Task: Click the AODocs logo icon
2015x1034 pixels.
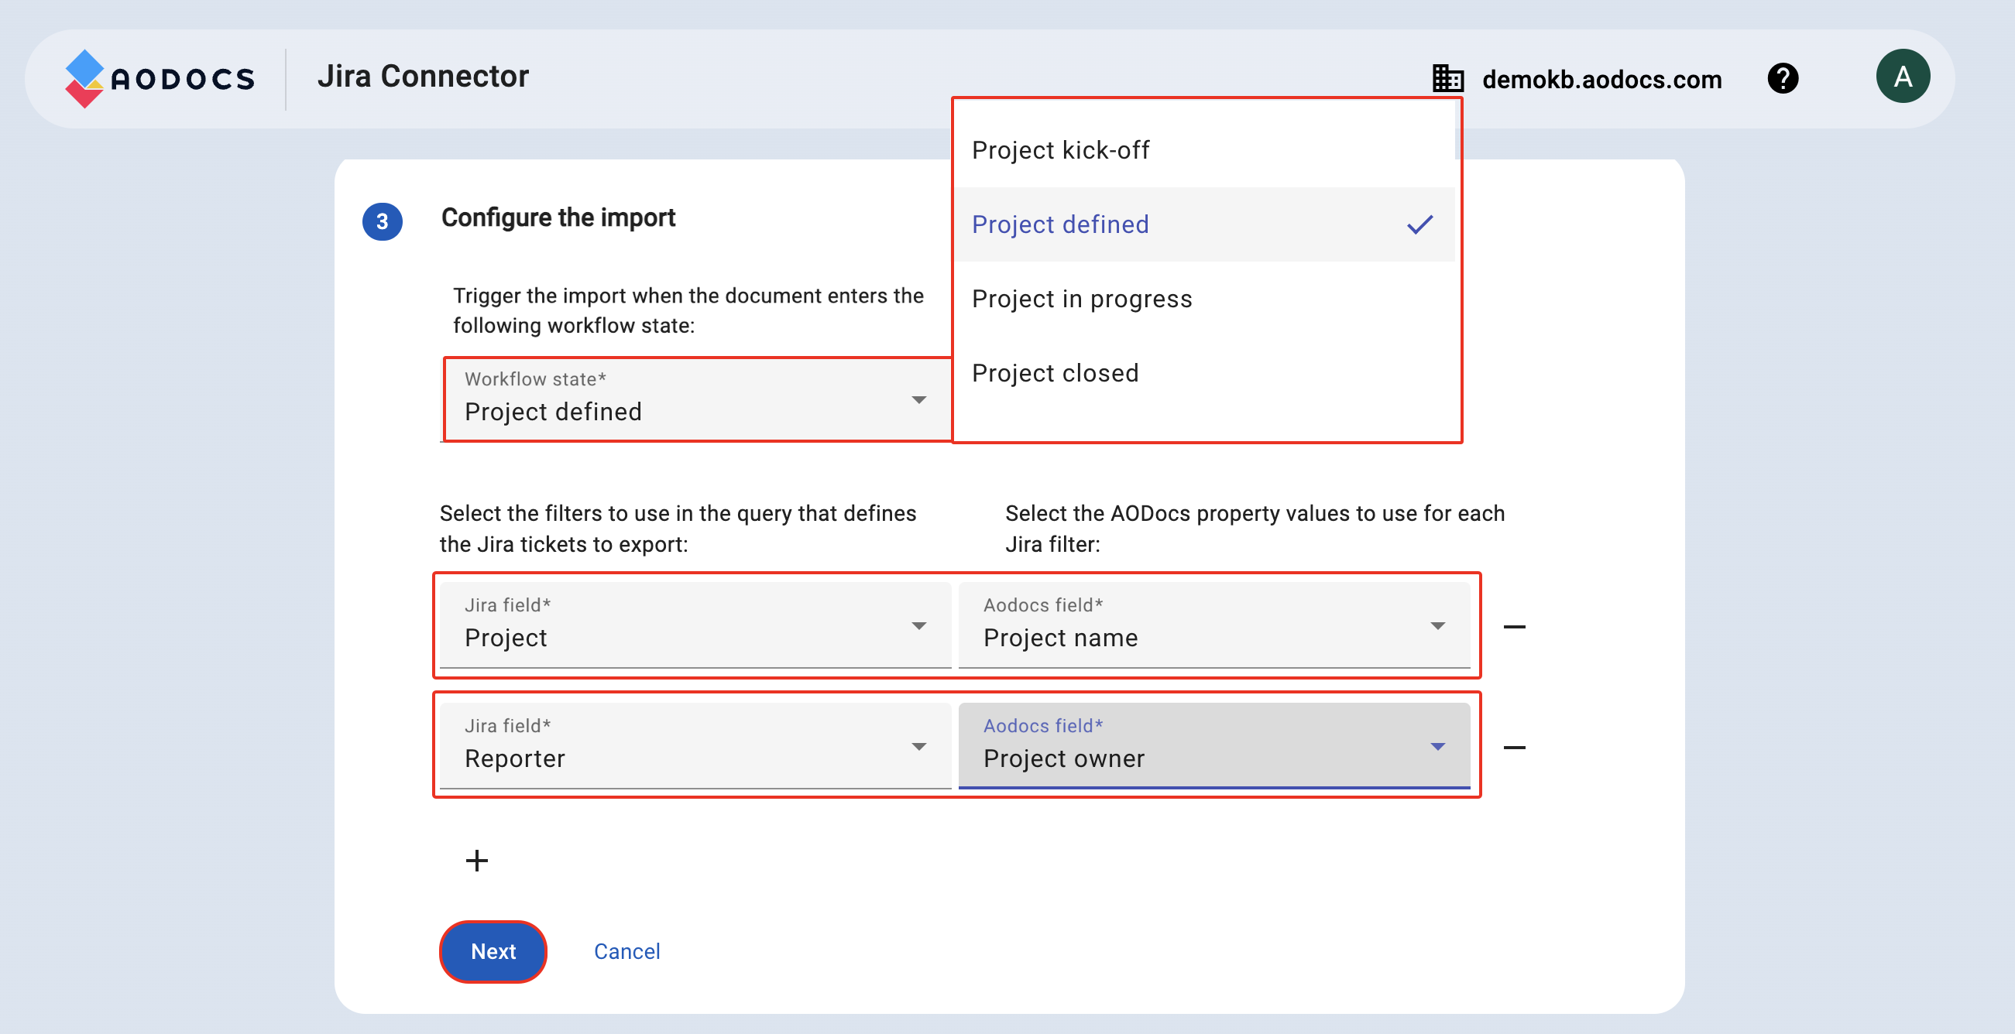Action: pyautogui.click(x=84, y=78)
